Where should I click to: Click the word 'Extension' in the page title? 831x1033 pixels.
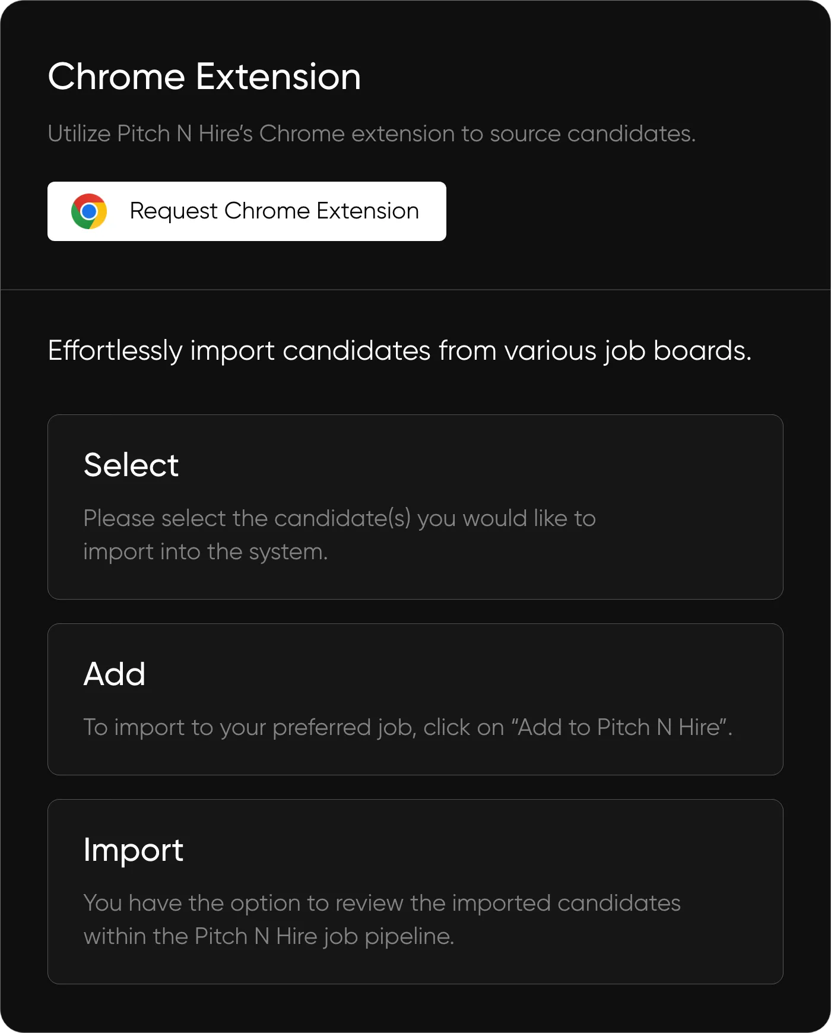click(278, 77)
